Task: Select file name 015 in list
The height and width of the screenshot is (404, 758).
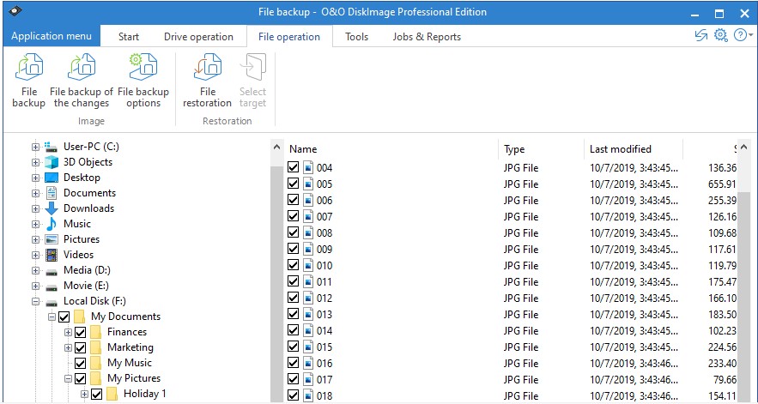Action: 324,347
